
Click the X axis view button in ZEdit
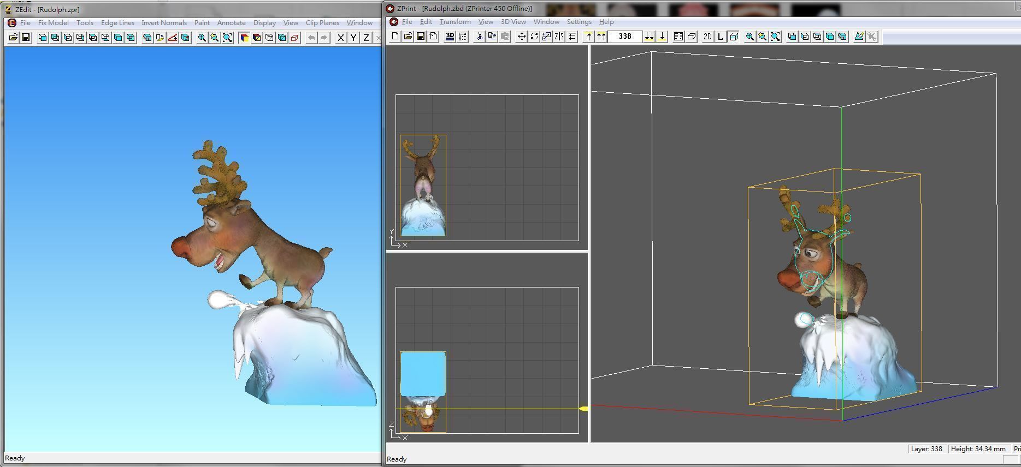341,37
